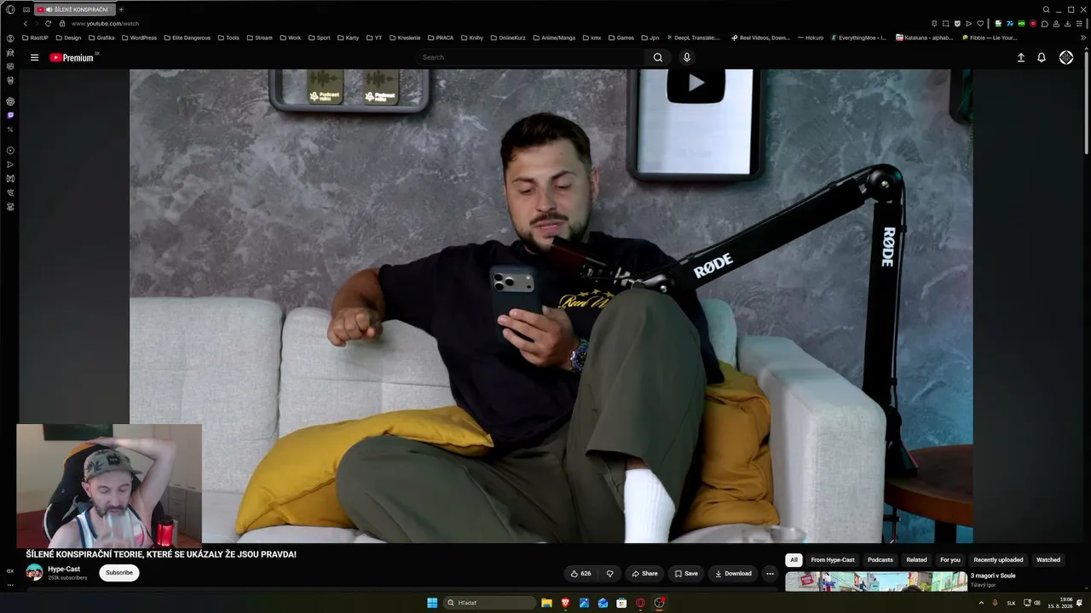Image resolution: width=1091 pixels, height=613 pixels.
Task: Click the Windows taskbar search box
Action: point(489,603)
